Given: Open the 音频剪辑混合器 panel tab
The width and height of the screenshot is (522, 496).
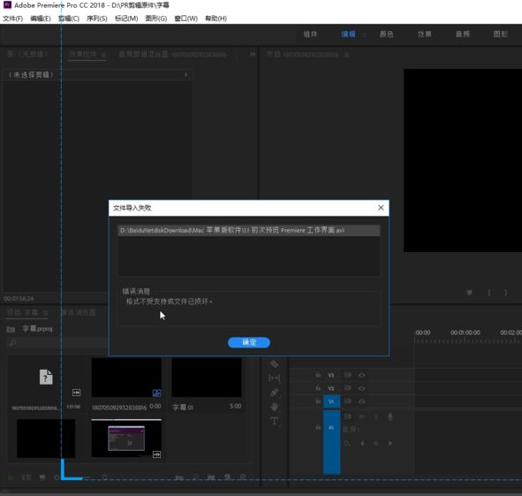Looking at the screenshot, I should pos(172,54).
